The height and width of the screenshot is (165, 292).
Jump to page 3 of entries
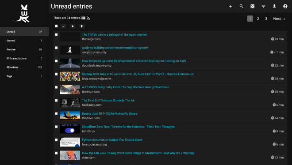pos(266,19)
